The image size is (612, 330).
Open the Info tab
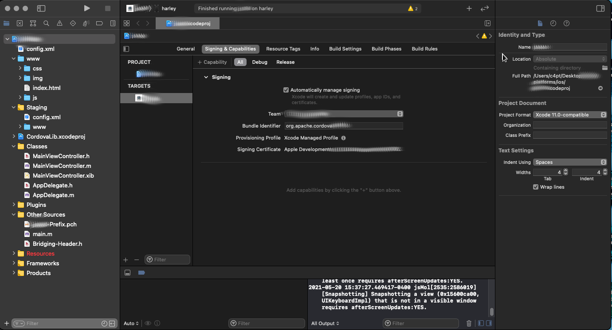314,49
